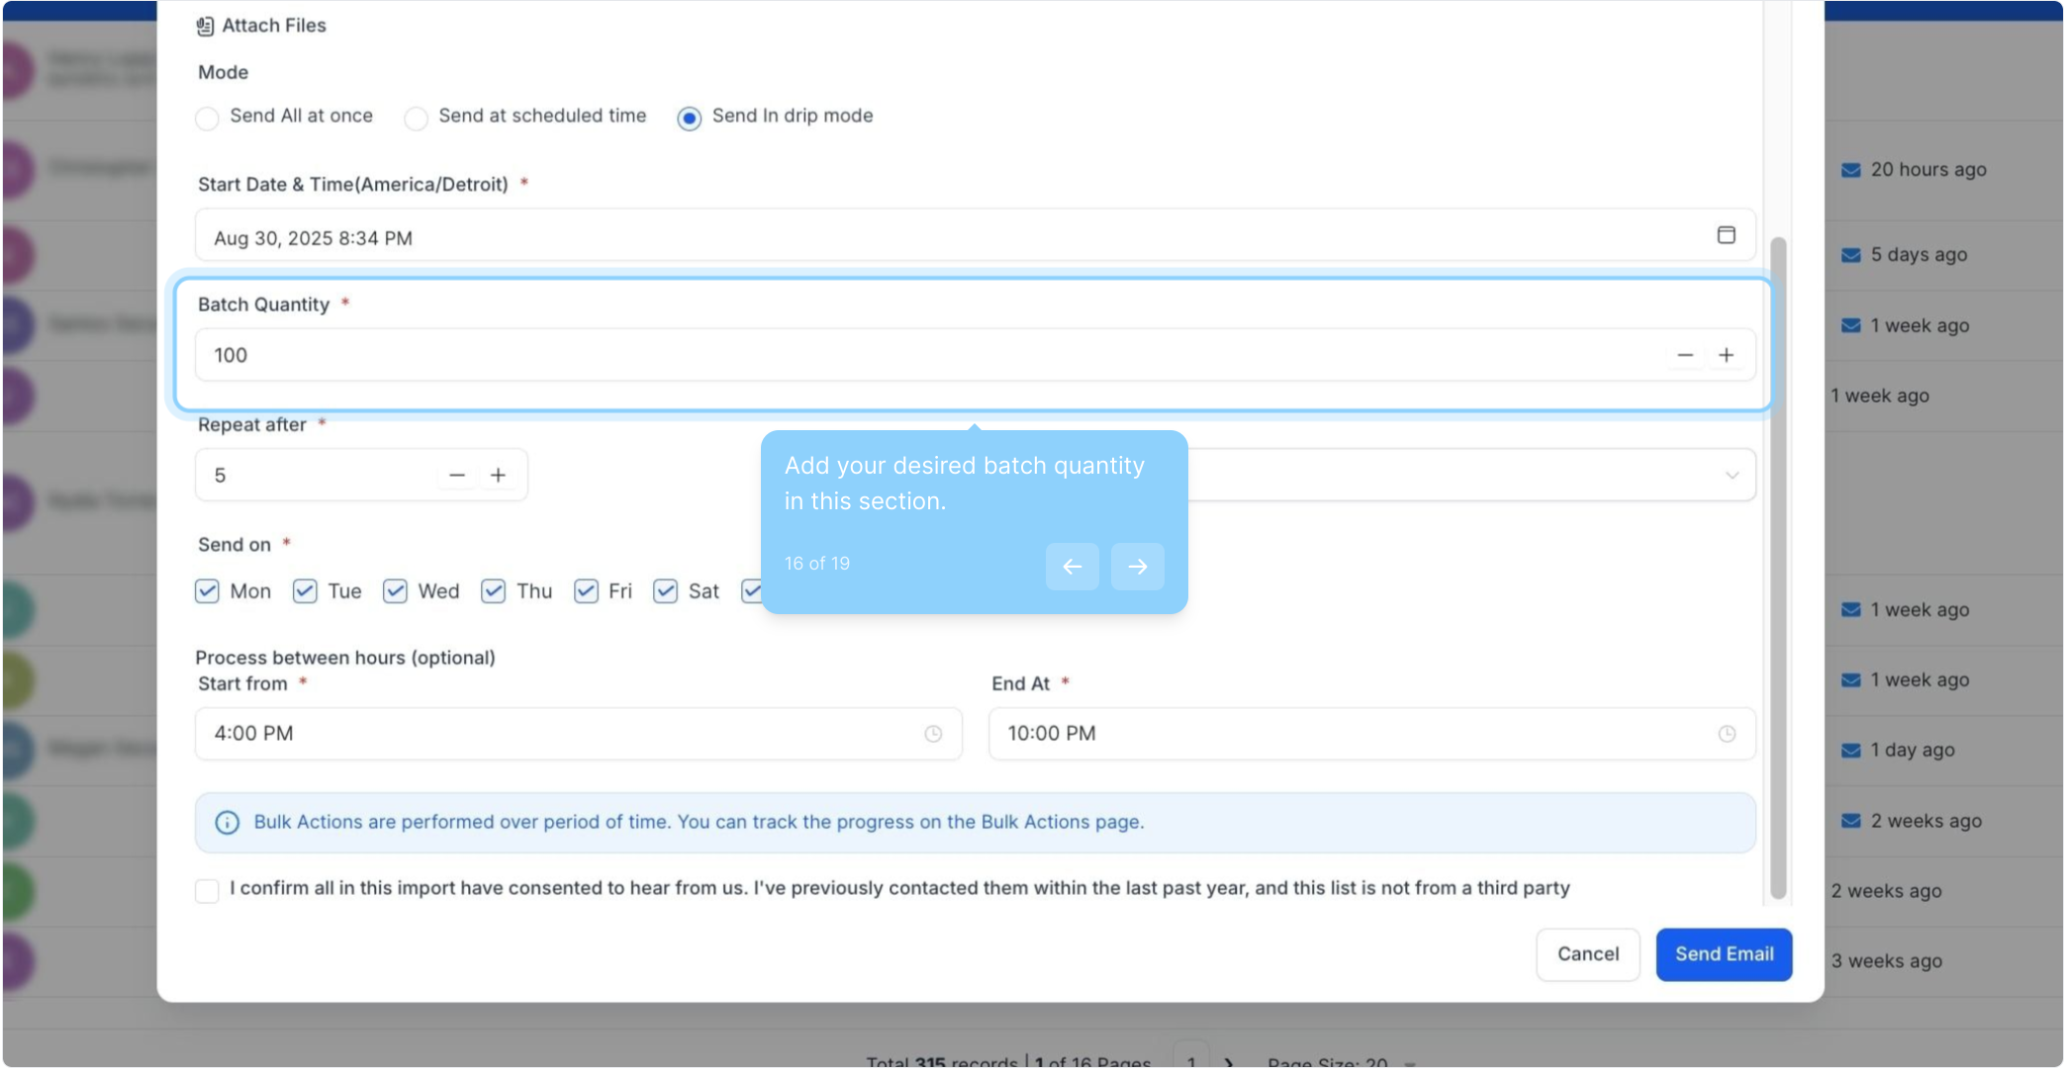This screenshot has width=2066, height=1068.
Task: Decrement Repeat after value with minus
Action: click(456, 476)
